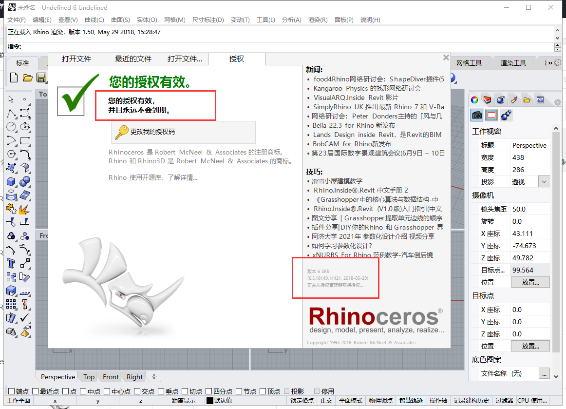Toggle the 顶点 osnap checkbox

263,391
